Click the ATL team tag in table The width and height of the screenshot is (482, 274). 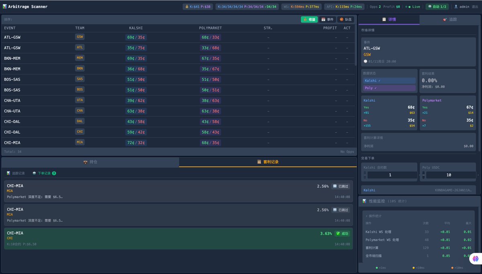coord(80,47)
